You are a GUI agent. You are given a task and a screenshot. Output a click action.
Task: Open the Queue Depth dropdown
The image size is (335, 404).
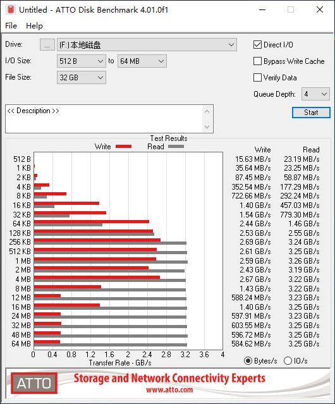coord(315,94)
